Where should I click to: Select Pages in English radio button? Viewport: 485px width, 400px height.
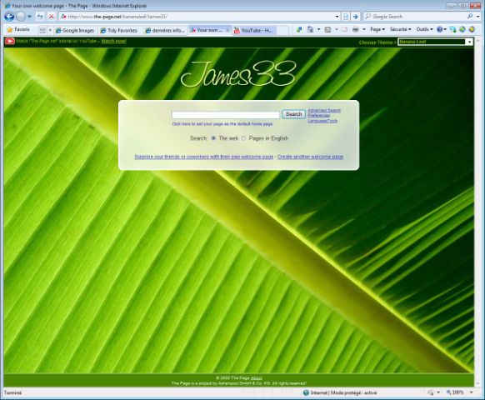(x=243, y=138)
